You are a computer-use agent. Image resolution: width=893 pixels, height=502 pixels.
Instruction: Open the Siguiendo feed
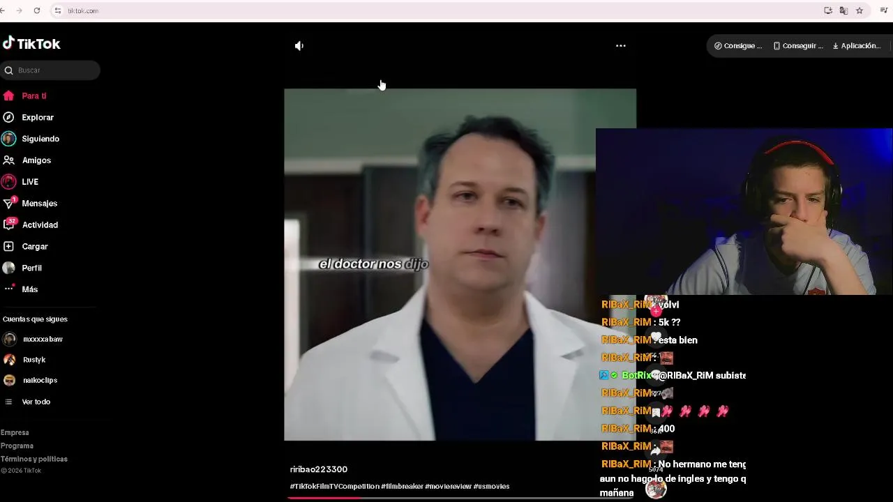[40, 139]
